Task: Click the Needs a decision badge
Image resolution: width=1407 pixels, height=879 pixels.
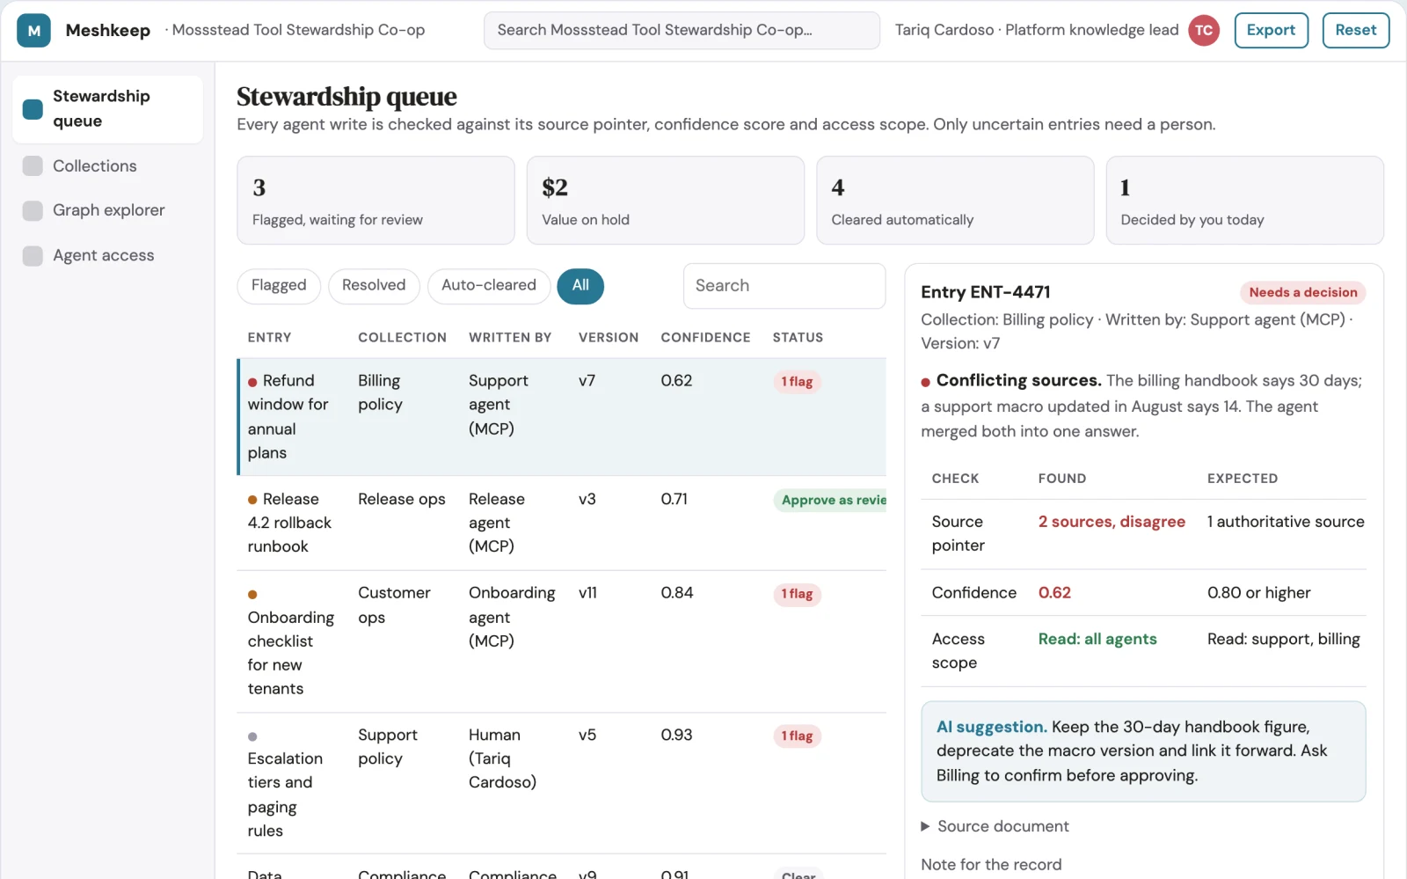Action: point(1302,293)
